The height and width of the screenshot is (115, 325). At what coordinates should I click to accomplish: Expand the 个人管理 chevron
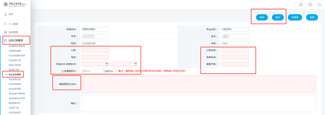[x=26, y=24]
